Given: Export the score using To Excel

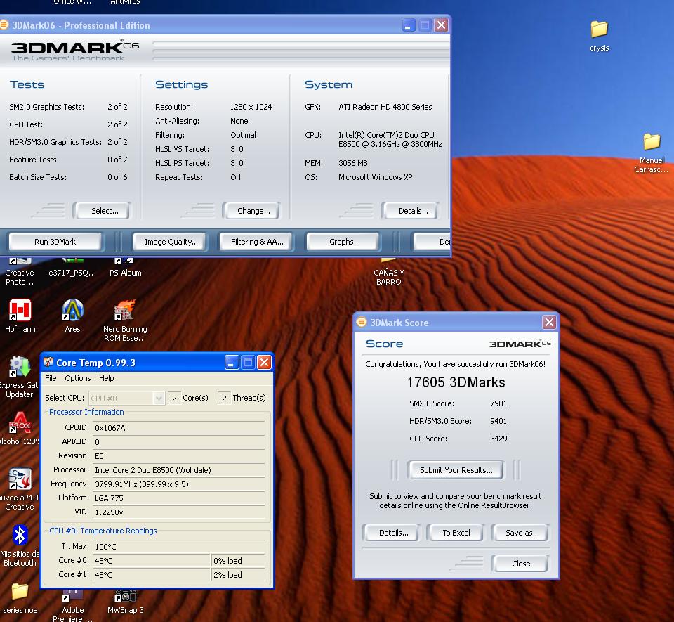Looking at the screenshot, I should pyautogui.click(x=456, y=533).
